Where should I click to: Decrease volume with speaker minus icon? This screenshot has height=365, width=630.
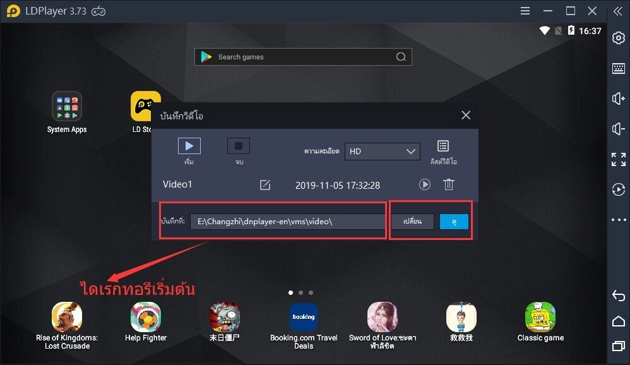619,129
